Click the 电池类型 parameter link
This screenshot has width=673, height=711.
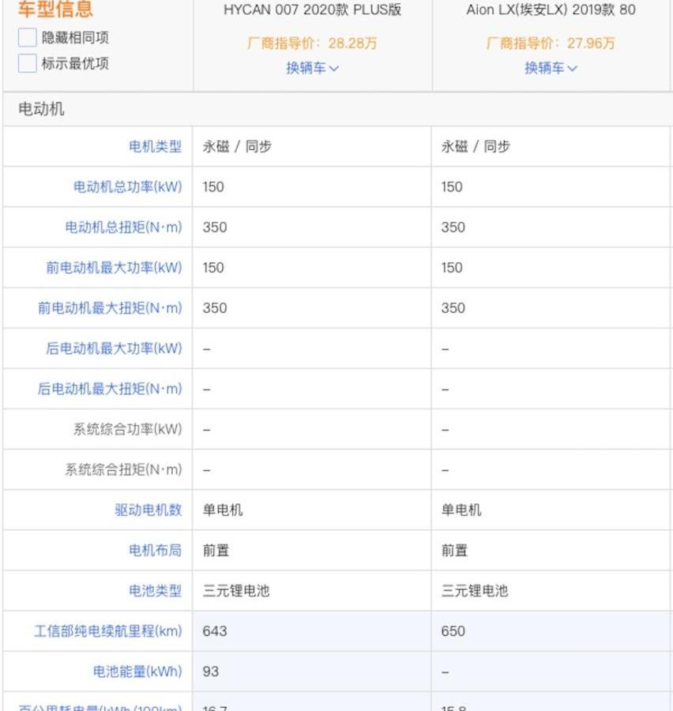pos(155,590)
